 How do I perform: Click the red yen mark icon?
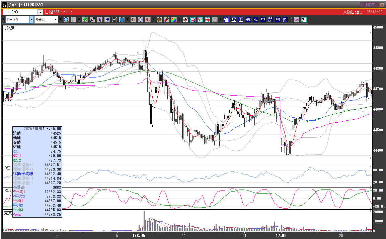pyautogui.click(x=207, y=20)
